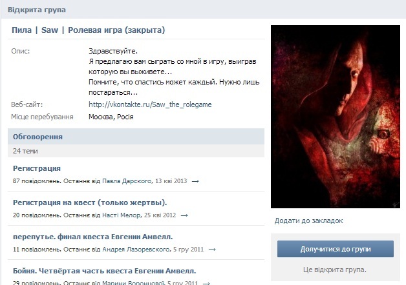Screen dimensions: 406x285
Task: Open Насті Мелор profile link
Action: pyautogui.click(x=122, y=215)
